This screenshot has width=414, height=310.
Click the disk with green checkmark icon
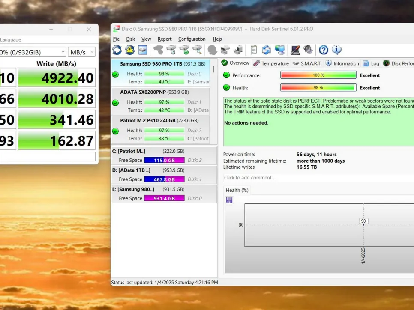pos(184,50)
